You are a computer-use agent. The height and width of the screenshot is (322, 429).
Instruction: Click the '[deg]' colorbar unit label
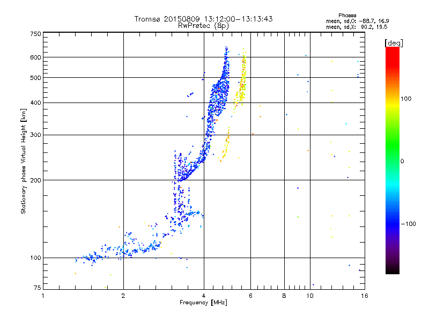pos(394,43)
